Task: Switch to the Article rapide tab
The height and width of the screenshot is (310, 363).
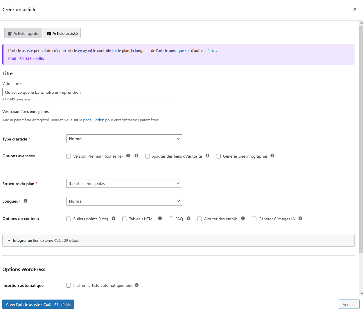Action: point(23,33)
